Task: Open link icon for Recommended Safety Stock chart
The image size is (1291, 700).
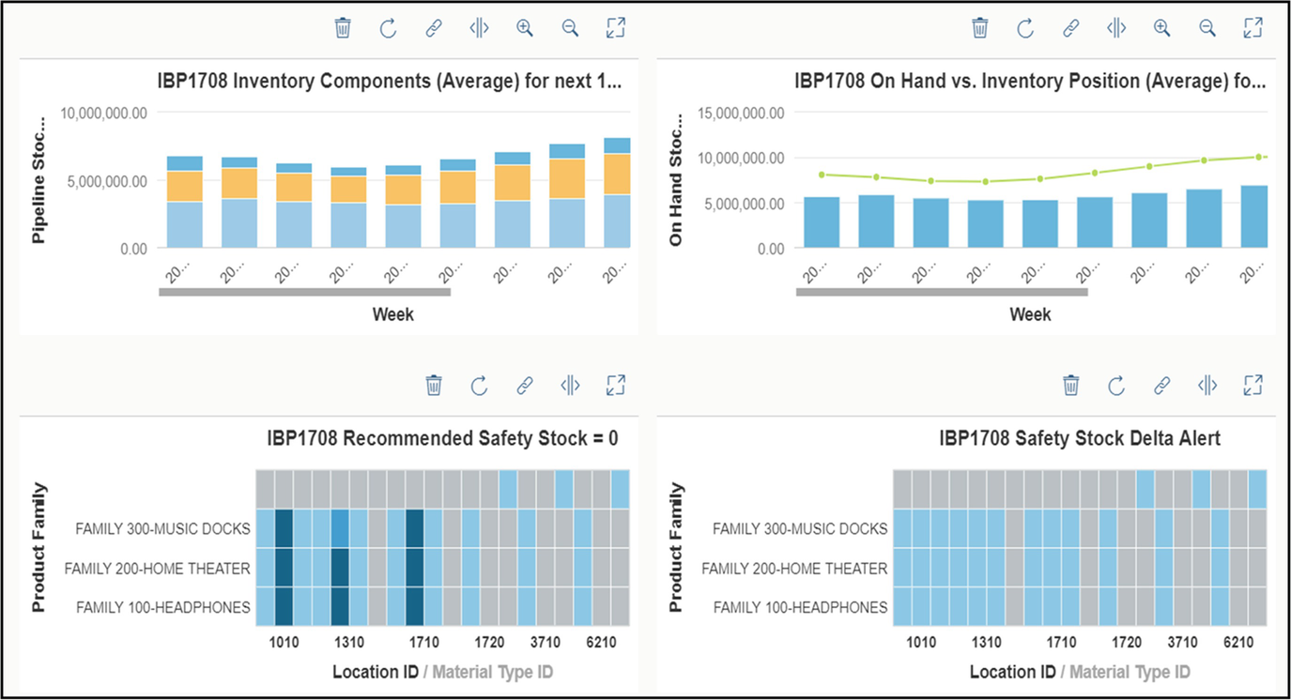Action: point(525,385)
